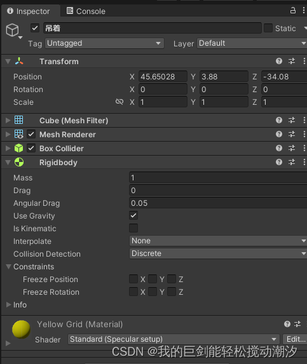
Task: Click the Drag value field
Action: 218,191
